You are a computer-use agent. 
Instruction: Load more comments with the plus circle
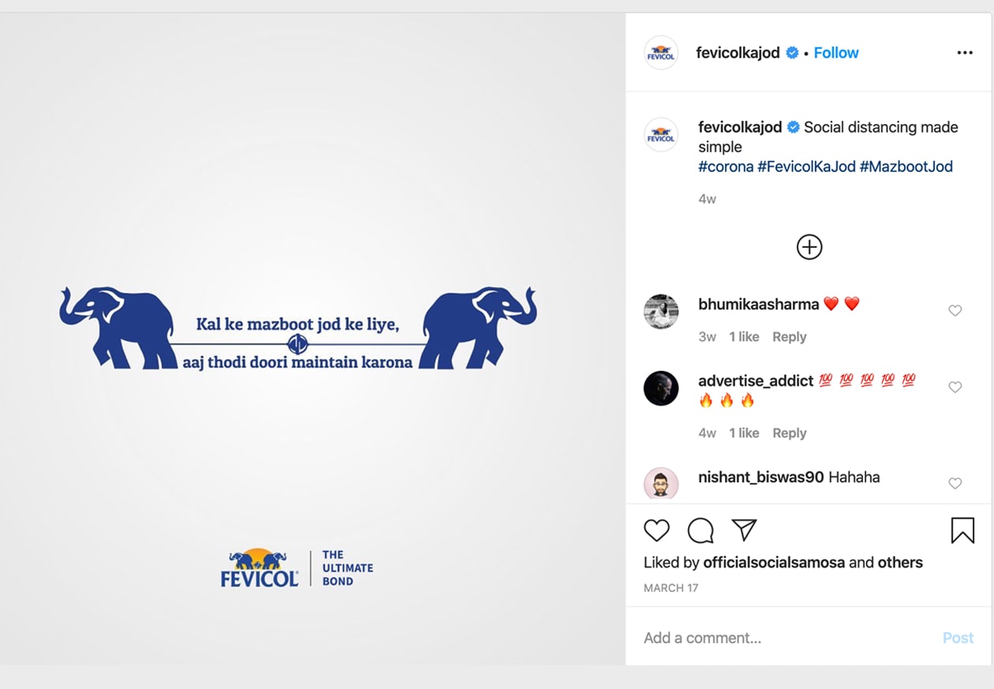coord(809,247)
